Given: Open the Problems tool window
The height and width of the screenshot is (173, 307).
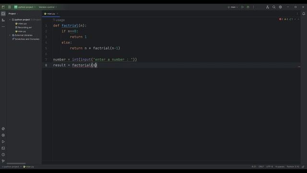Looking at the screenshot, I should [3, 155].
